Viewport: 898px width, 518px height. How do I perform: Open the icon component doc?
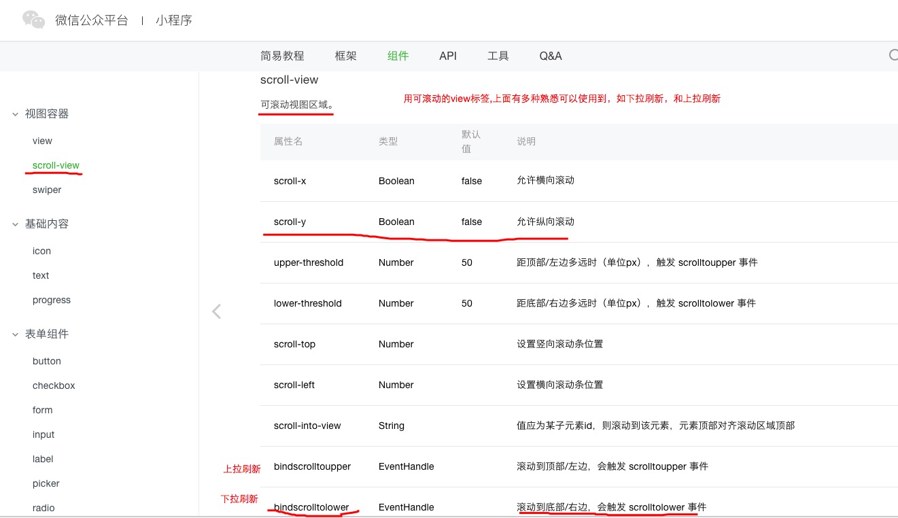pyautogui.click(x=41, y=251)
